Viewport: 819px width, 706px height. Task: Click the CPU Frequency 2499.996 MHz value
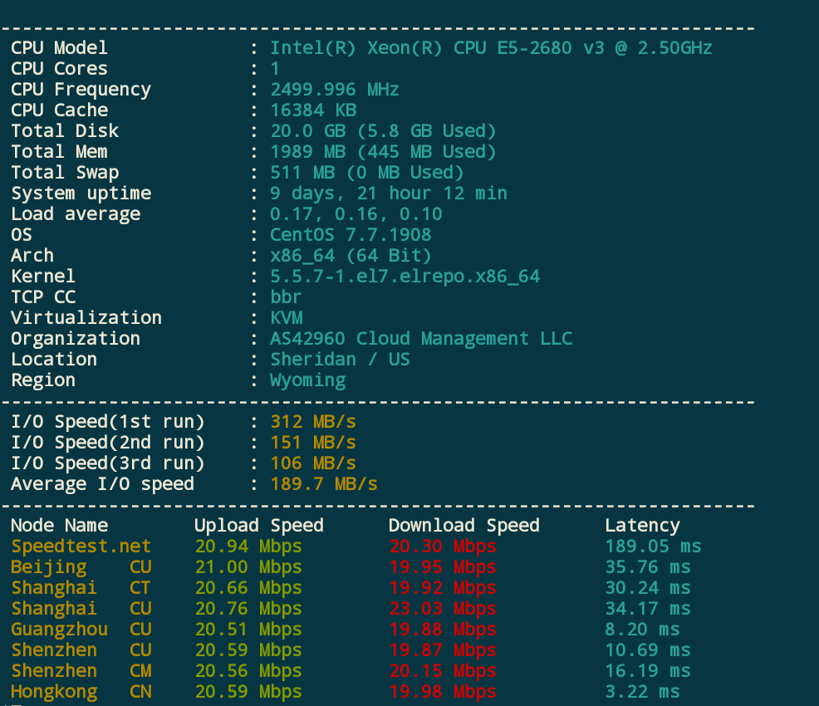click(x=335, y=90)
